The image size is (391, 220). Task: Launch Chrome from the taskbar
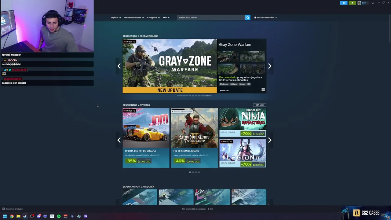(12, 216)
